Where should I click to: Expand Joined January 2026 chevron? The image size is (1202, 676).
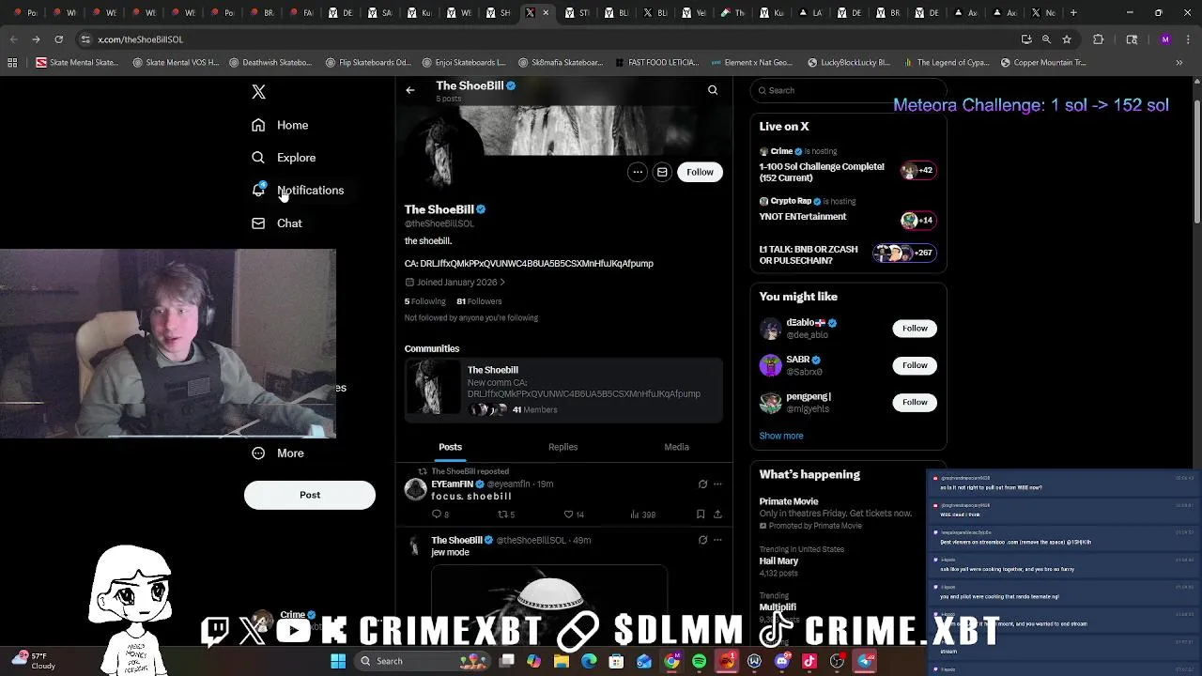(x=502, y=282)
